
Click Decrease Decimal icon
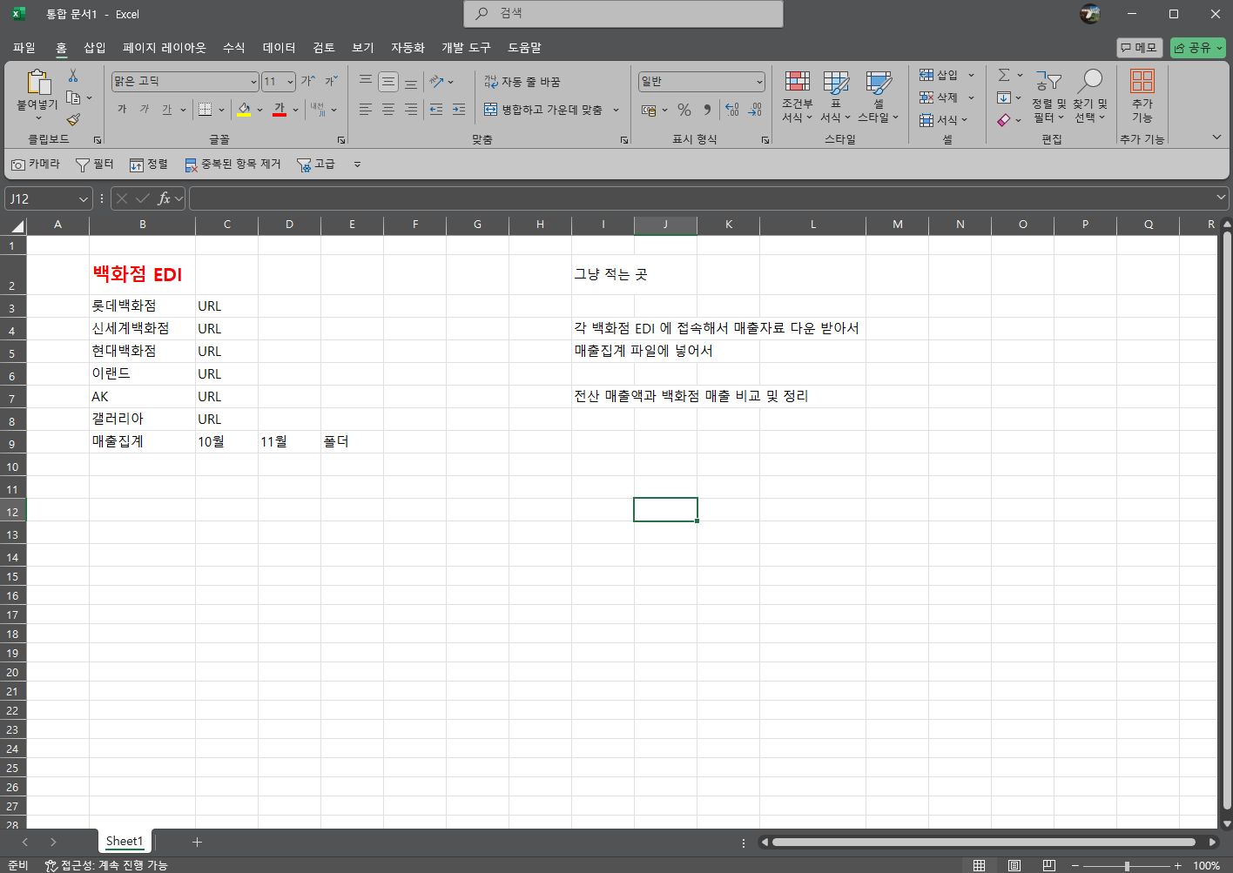[755, 110]
